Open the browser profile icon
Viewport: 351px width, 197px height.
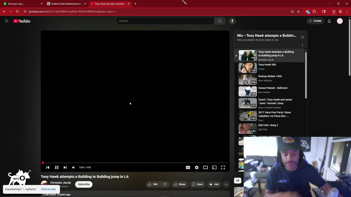click(340, 11)
